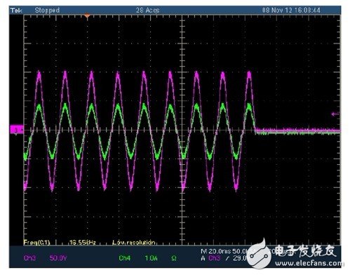The width and height of the screenshot is (350, 275).
Task: Open the Ch4 1.0A vertical scale setting
Action: [151, 258]
